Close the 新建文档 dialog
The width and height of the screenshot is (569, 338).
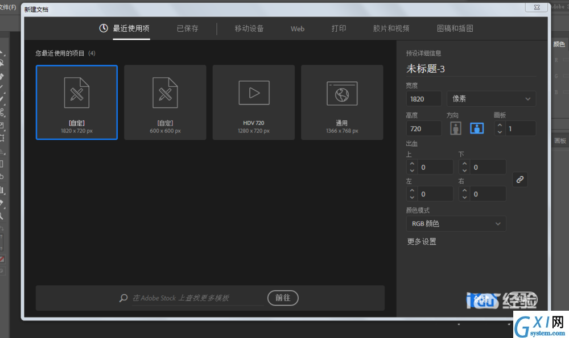pyautogui.click(x=537, y=7)
